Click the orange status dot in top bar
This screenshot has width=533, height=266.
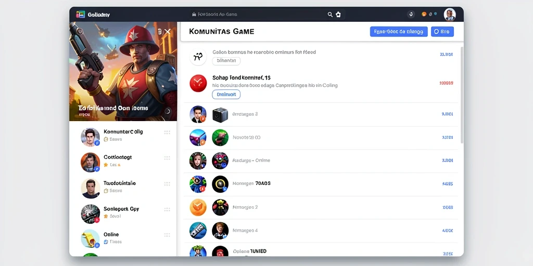[x=424, y=14]
